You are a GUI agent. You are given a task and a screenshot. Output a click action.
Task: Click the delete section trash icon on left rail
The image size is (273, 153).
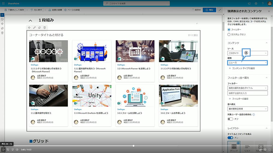tap(2, 33)
